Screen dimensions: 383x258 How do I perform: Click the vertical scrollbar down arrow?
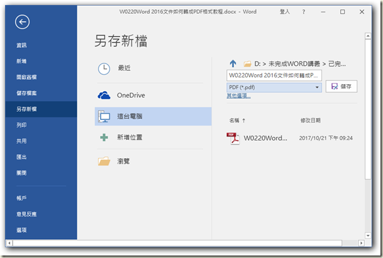click(368, 235)
